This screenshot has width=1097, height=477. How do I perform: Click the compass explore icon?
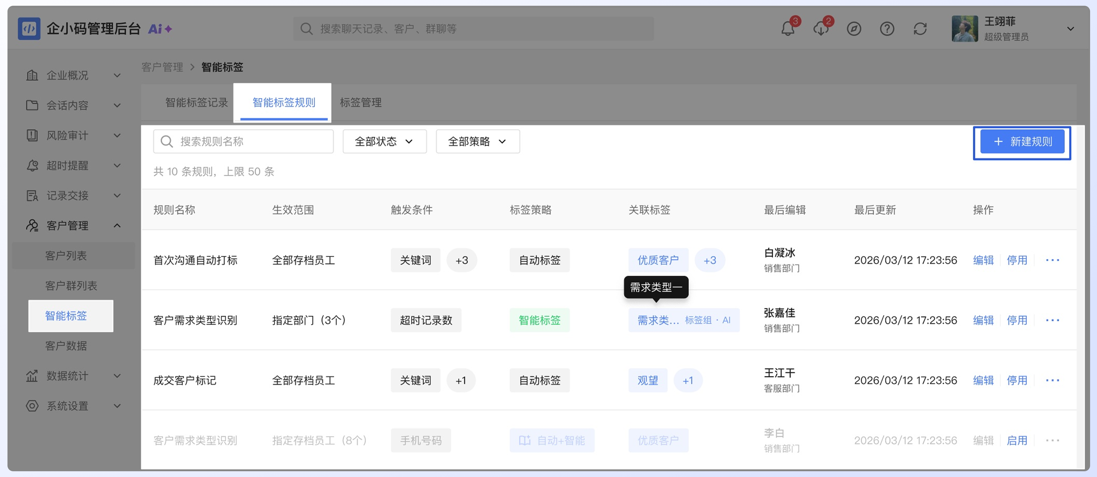coord(854,29)
